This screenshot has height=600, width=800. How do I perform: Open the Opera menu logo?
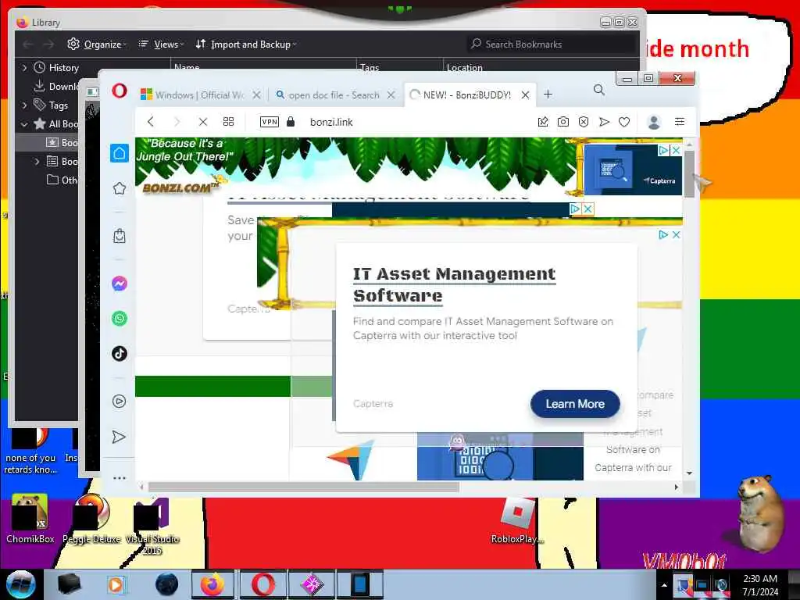[x=120, y=91]
